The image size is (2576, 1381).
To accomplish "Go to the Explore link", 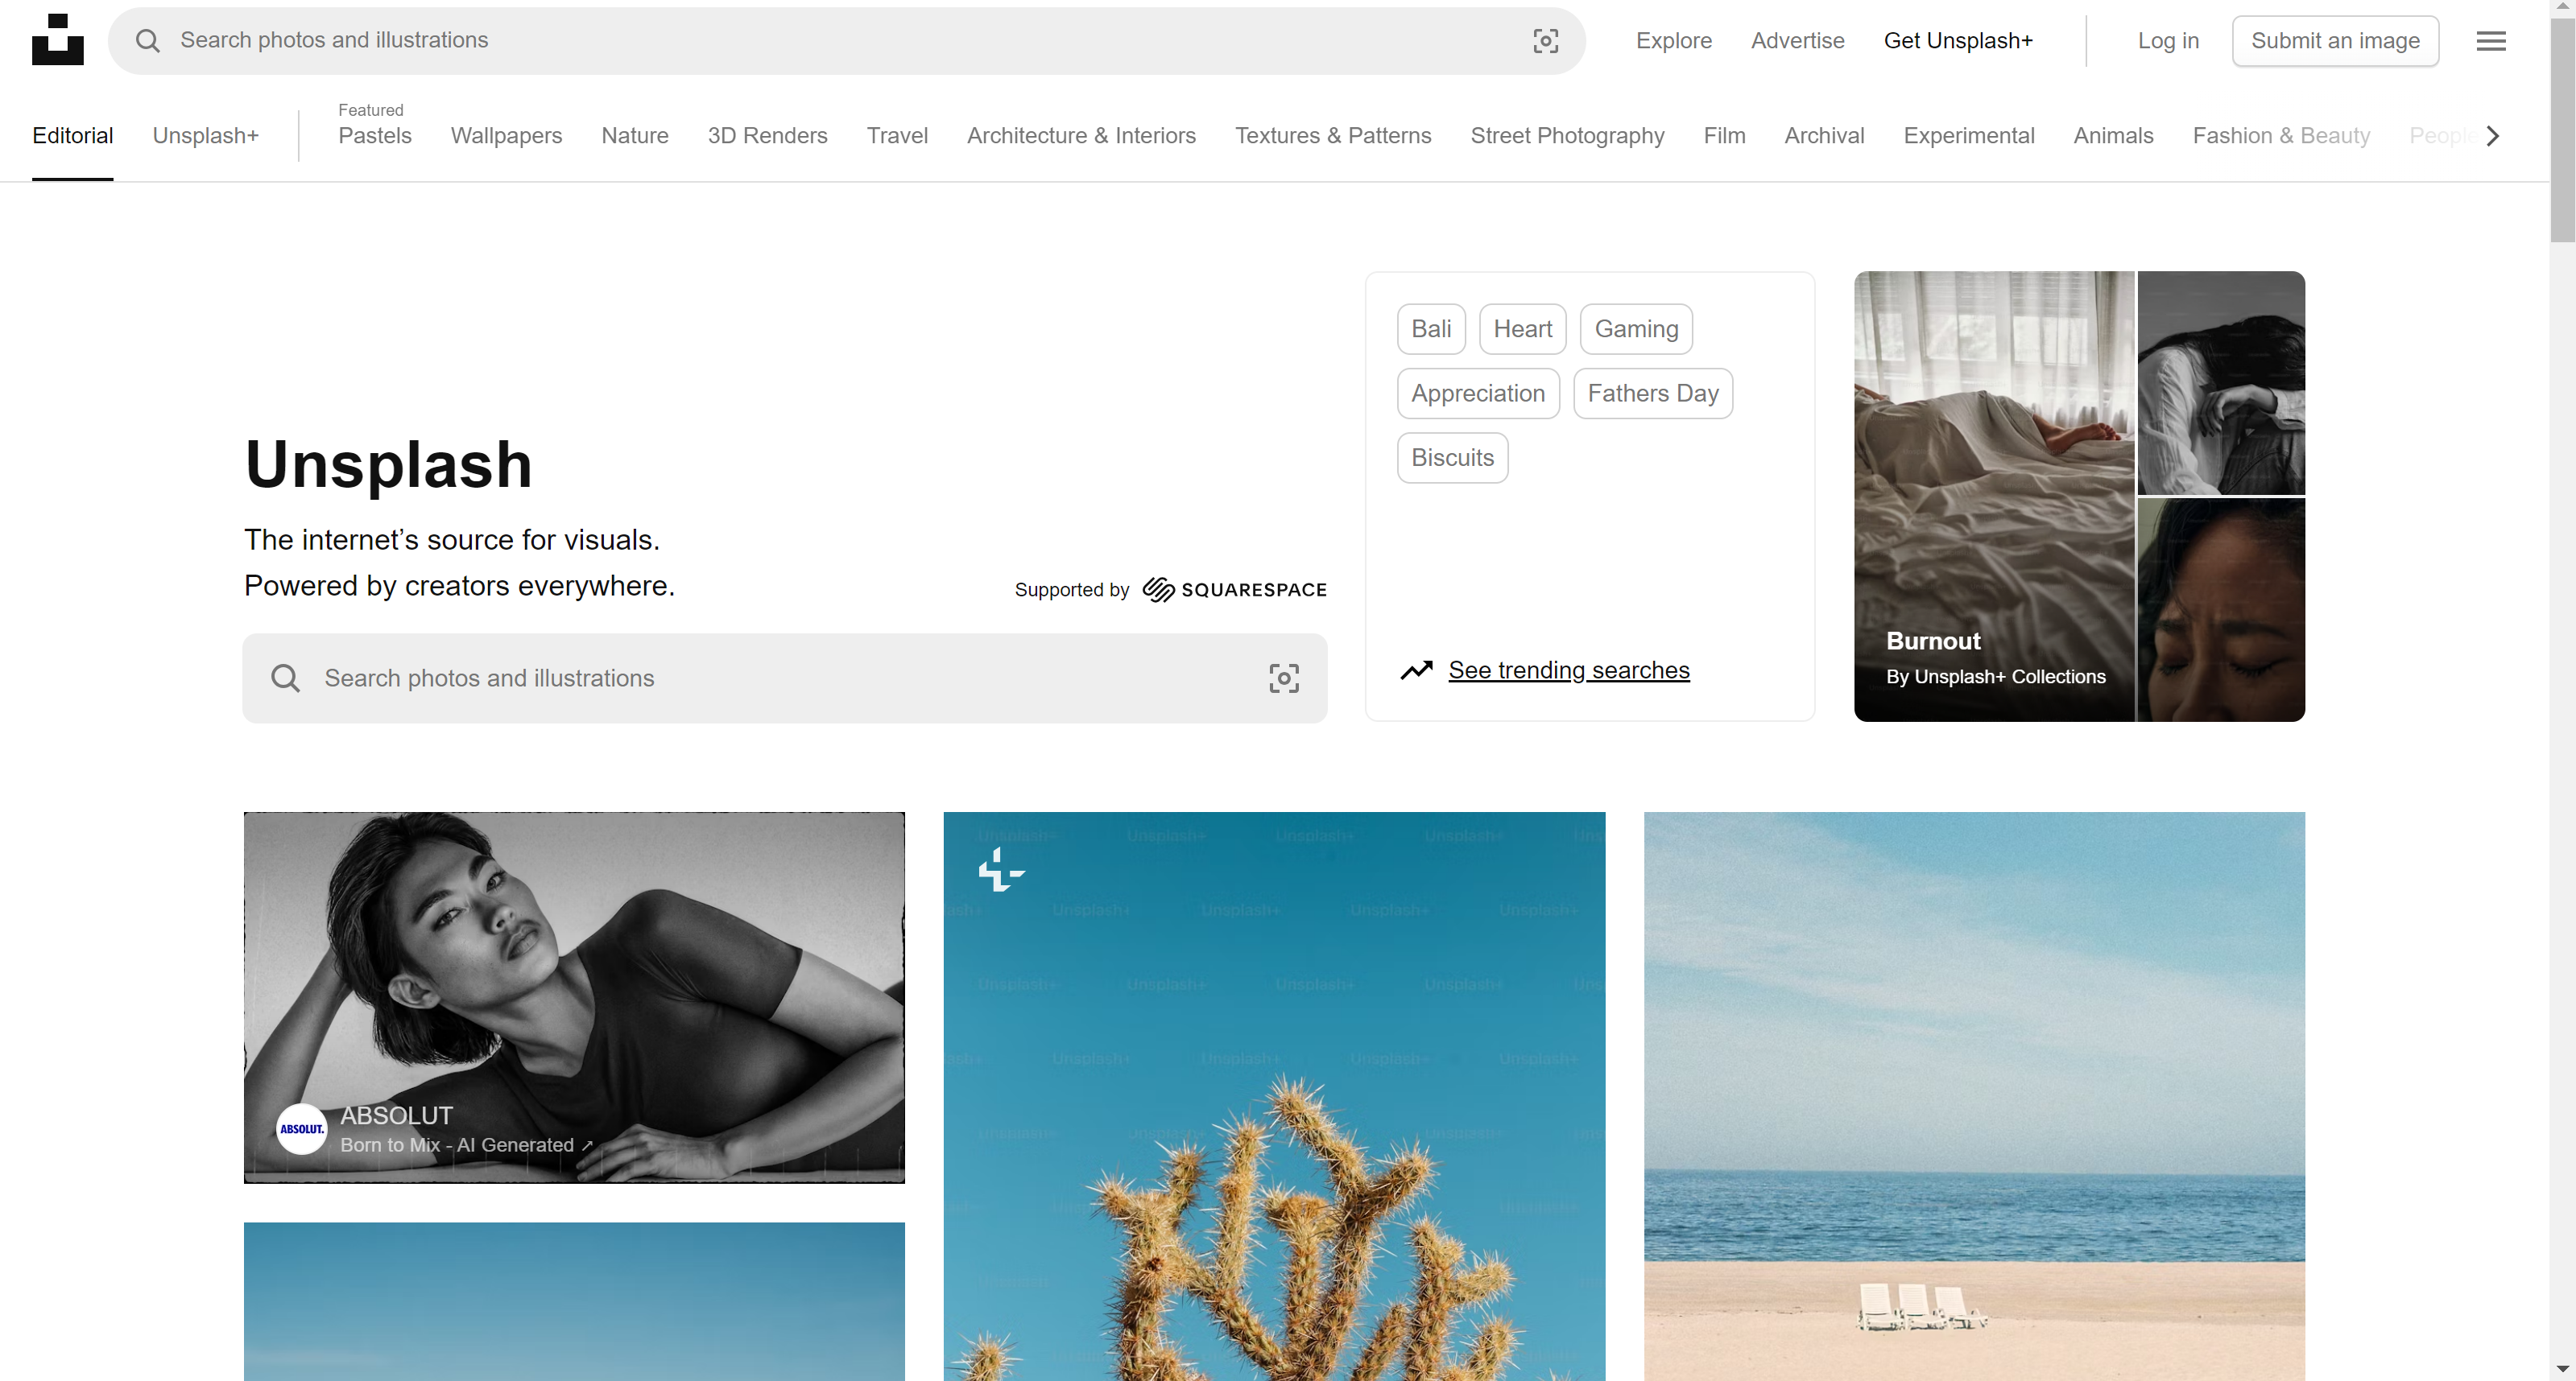I will [1673, 41].
